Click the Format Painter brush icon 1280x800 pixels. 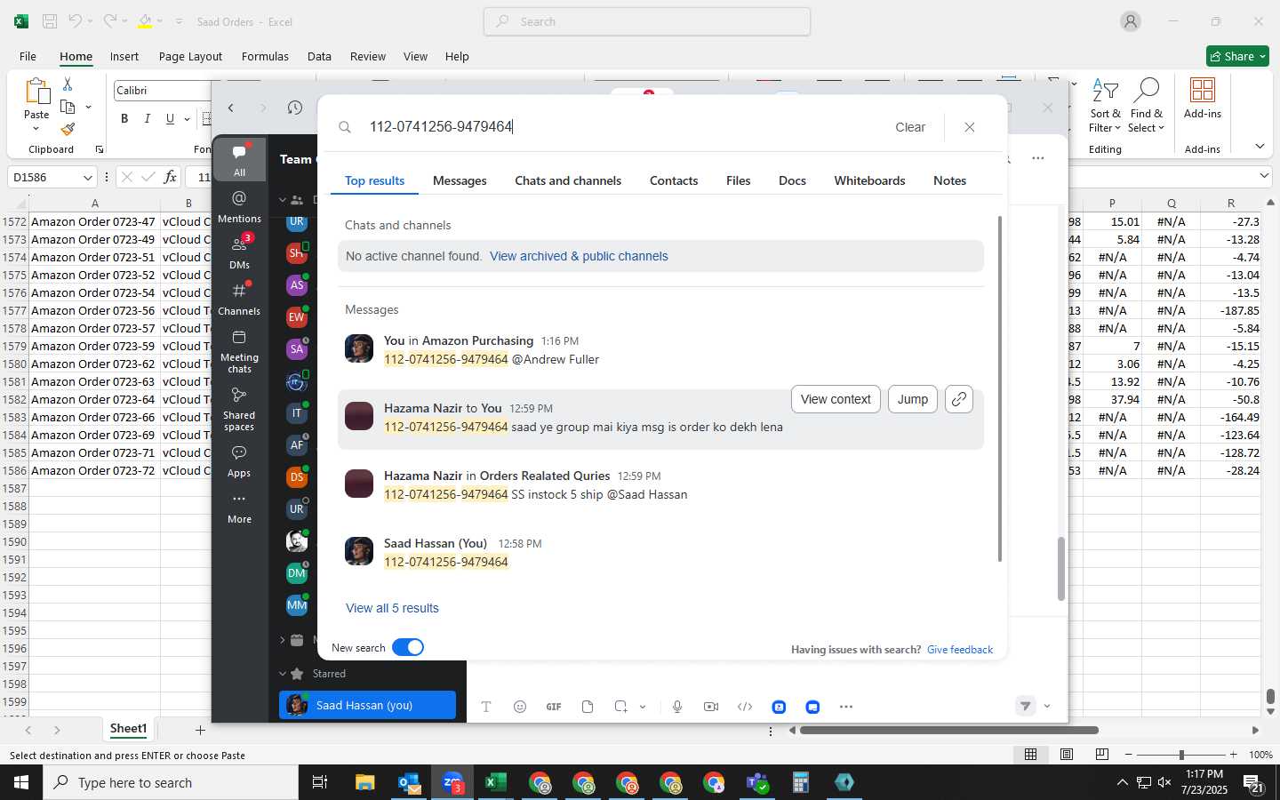click(x=68, y=129)
